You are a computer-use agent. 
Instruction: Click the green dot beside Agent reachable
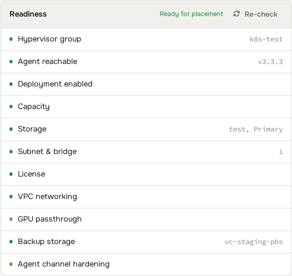11,62
